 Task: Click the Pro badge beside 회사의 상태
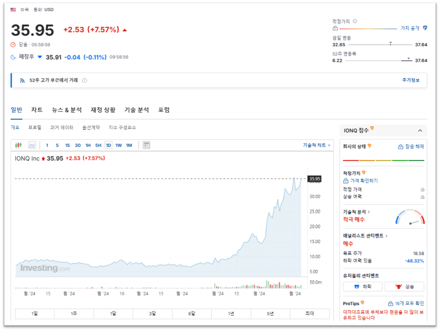pos(369,146)
